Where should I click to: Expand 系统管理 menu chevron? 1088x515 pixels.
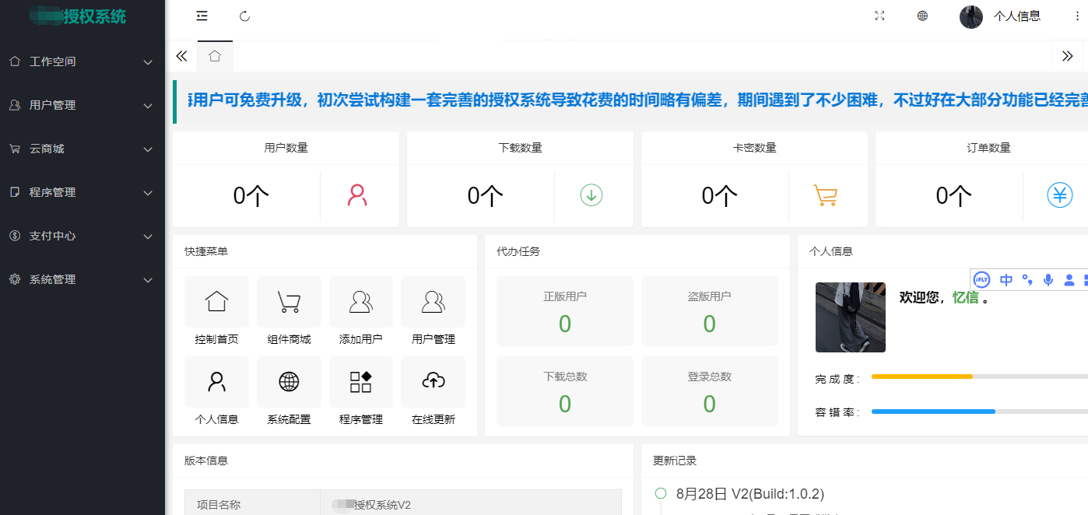pos(148,280)
